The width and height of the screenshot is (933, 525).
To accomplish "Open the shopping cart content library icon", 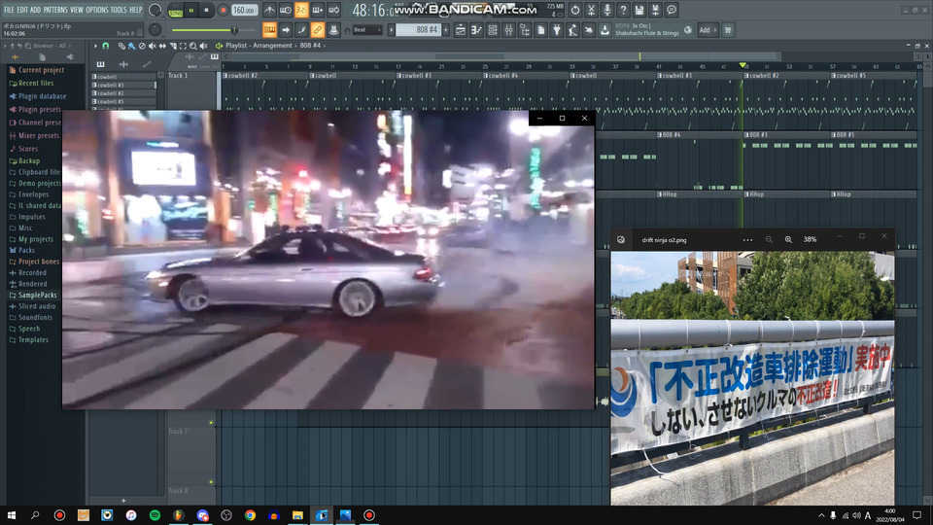I will click(728, 30).
